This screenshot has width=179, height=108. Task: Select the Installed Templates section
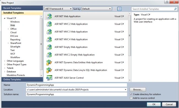[22, 13]
